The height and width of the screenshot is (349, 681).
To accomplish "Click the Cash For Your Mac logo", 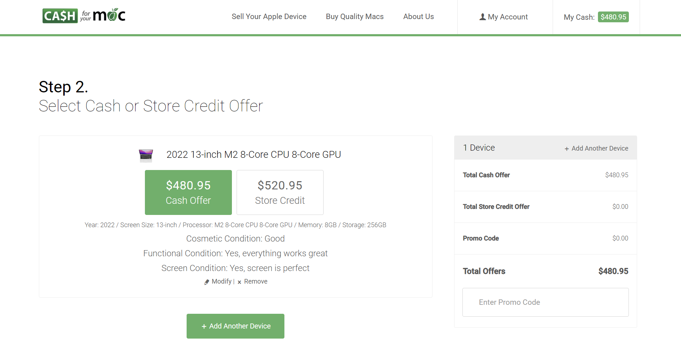I will coord(83,15).
